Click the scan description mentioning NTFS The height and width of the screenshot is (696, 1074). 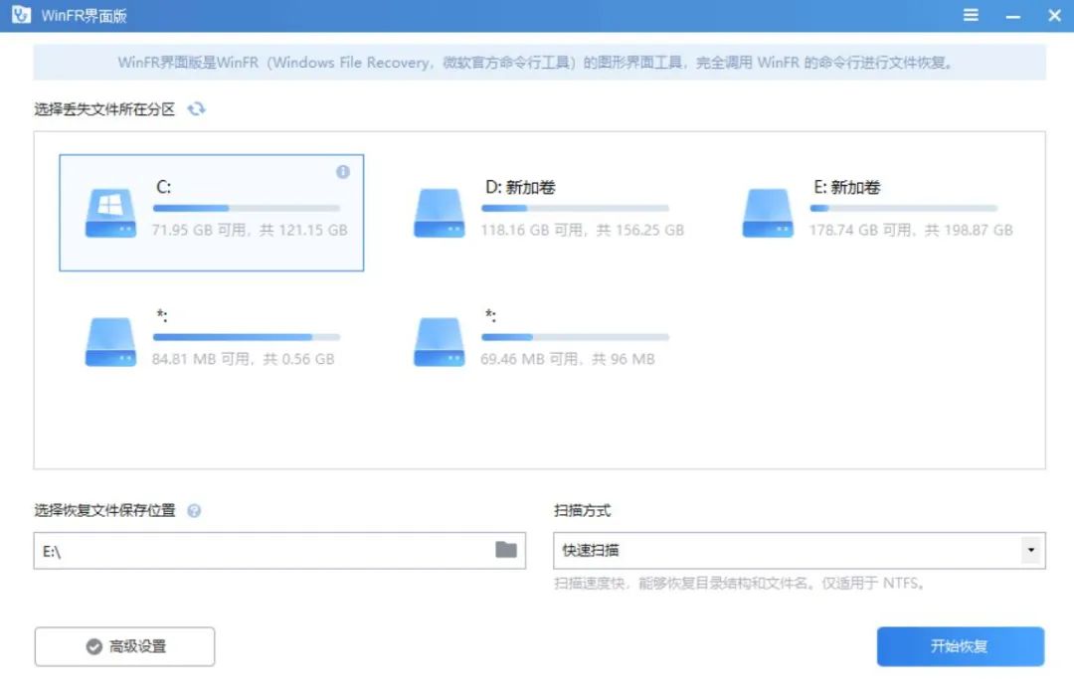pos(741,583)
